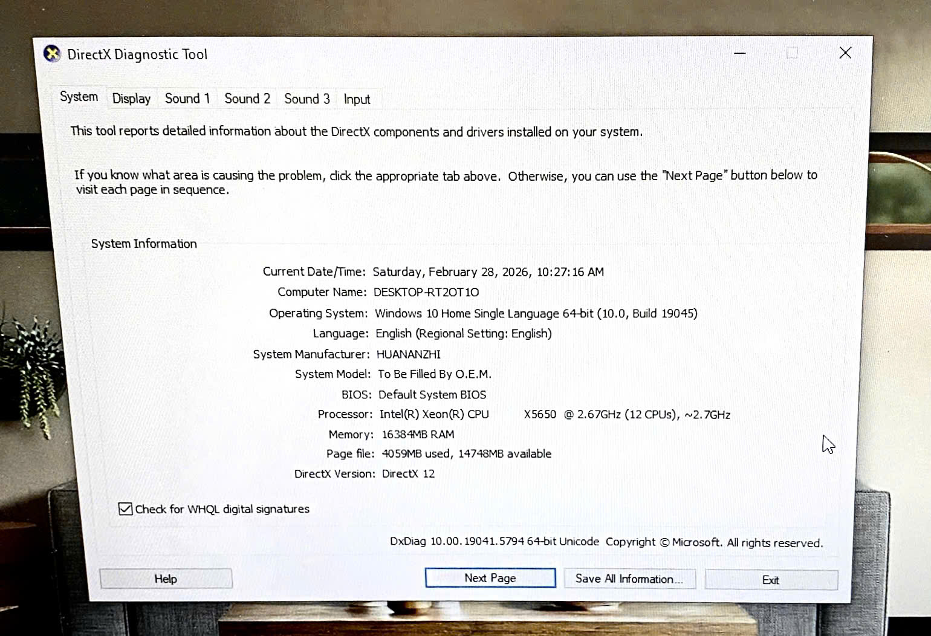Click the 'System Information' group label
931x636 pixels.
click(144, 244)
